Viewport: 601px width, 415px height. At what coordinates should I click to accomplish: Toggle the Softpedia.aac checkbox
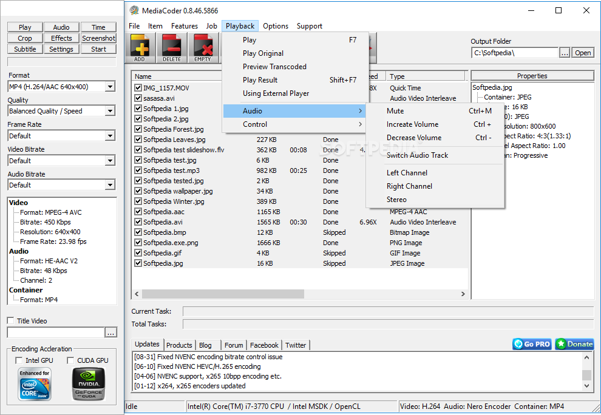pyautogui.click(x=138, y=212)
